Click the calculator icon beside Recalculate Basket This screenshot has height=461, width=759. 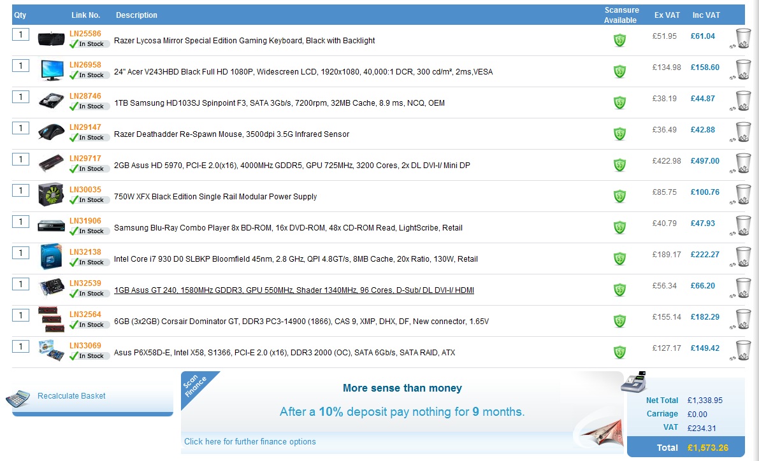point(18,398)
